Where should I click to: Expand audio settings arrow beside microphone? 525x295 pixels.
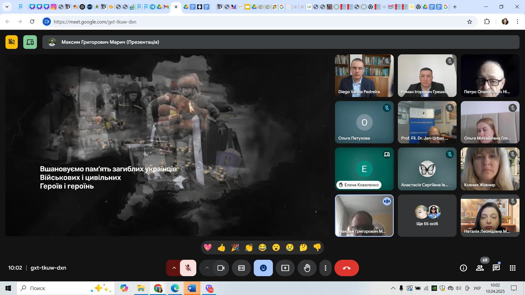click(x=174, y=268)
